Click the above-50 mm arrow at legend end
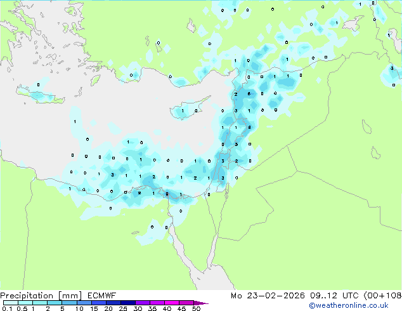Viewport: 402px width, 311px height. 201,303
